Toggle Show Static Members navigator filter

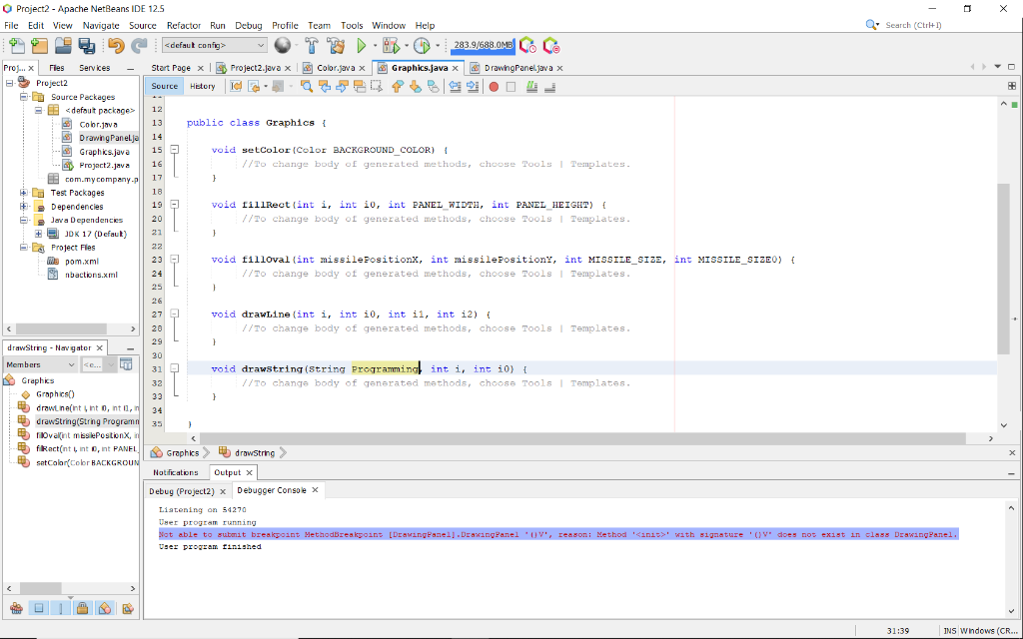(x=61, y=608)
